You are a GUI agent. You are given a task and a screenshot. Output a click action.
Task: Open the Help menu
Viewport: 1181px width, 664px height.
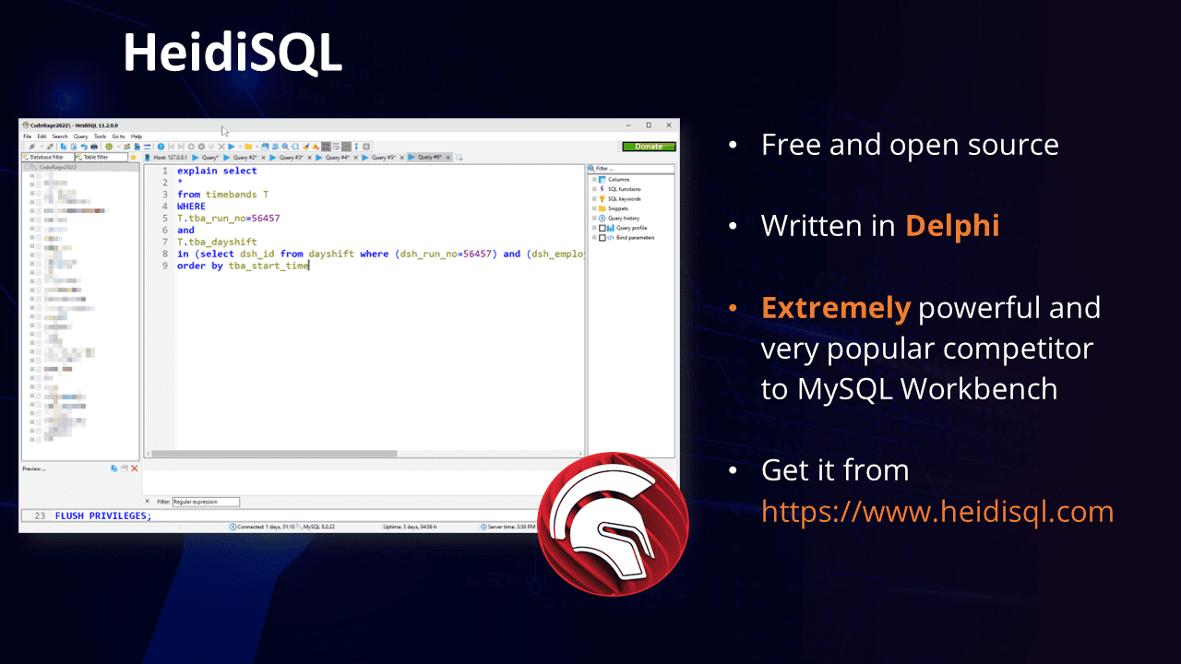(x=137, y=136)
